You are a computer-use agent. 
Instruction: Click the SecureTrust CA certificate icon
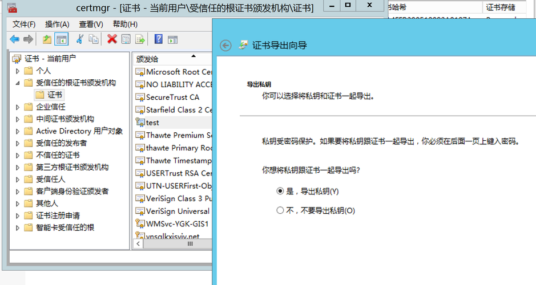(x=140, y=97)
